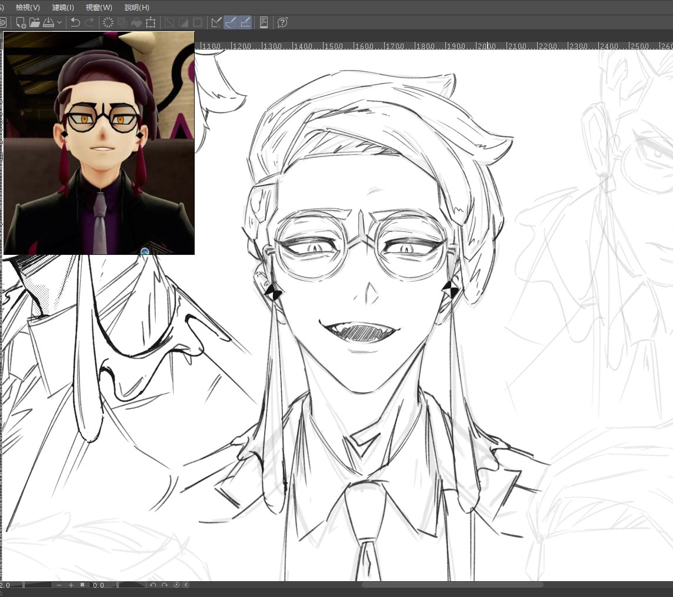Click the Undo arrow in toolbar

[75, 22]
